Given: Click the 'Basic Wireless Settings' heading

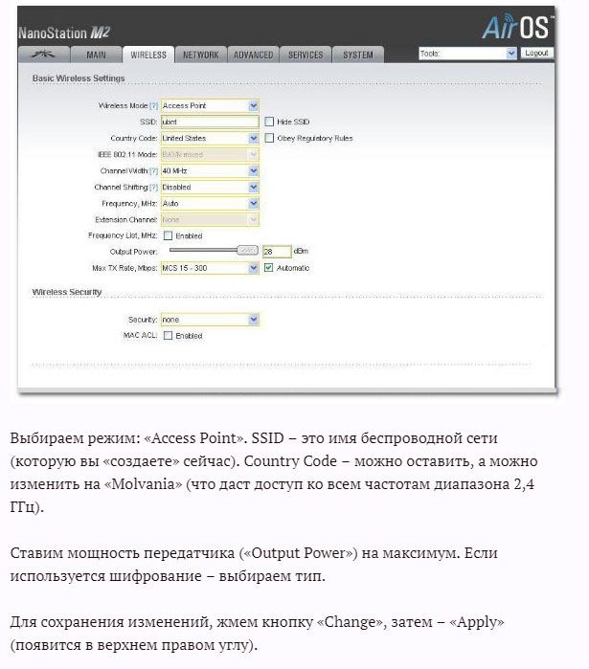Looking at the screenshot, I should point(79,78).
